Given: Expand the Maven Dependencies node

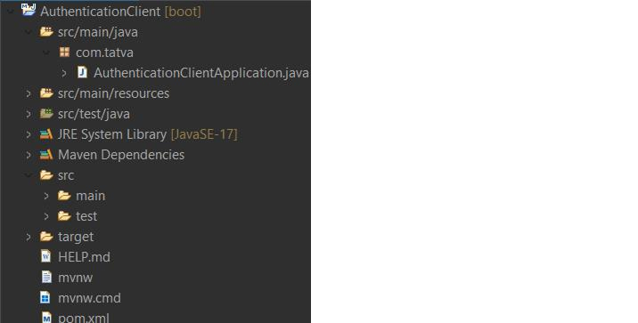Looking at the screenshot, I should 29,155.
